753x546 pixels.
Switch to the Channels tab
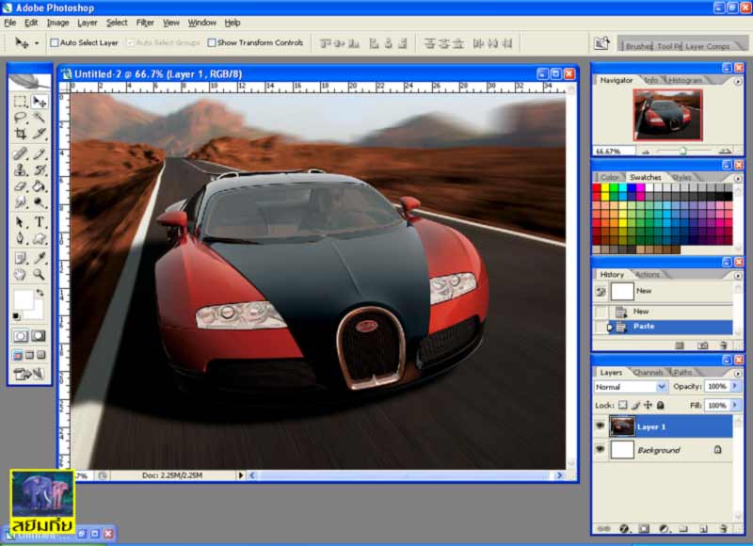click(648, 372)
